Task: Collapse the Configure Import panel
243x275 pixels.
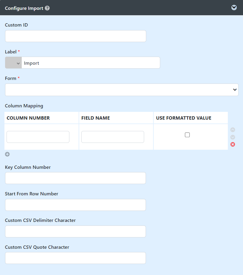Action: pos(234,7)
